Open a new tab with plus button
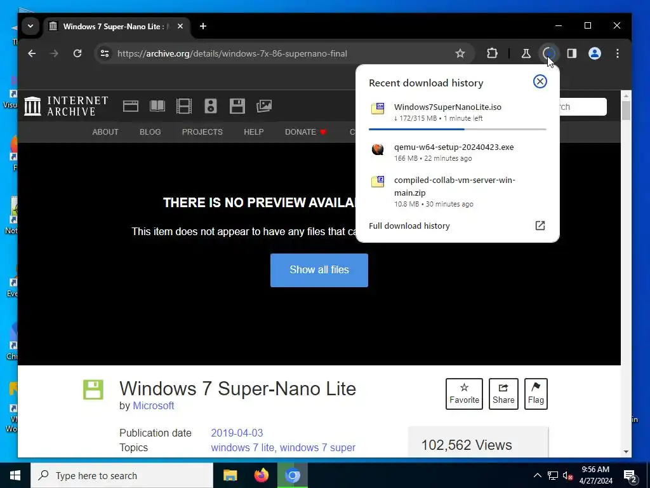Viewport: 650px width, 488px height. [x=202, y=26]
